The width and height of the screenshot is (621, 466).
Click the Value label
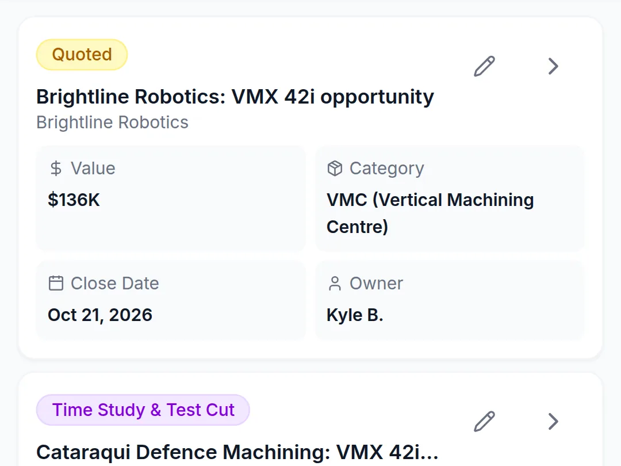[93, 169]
